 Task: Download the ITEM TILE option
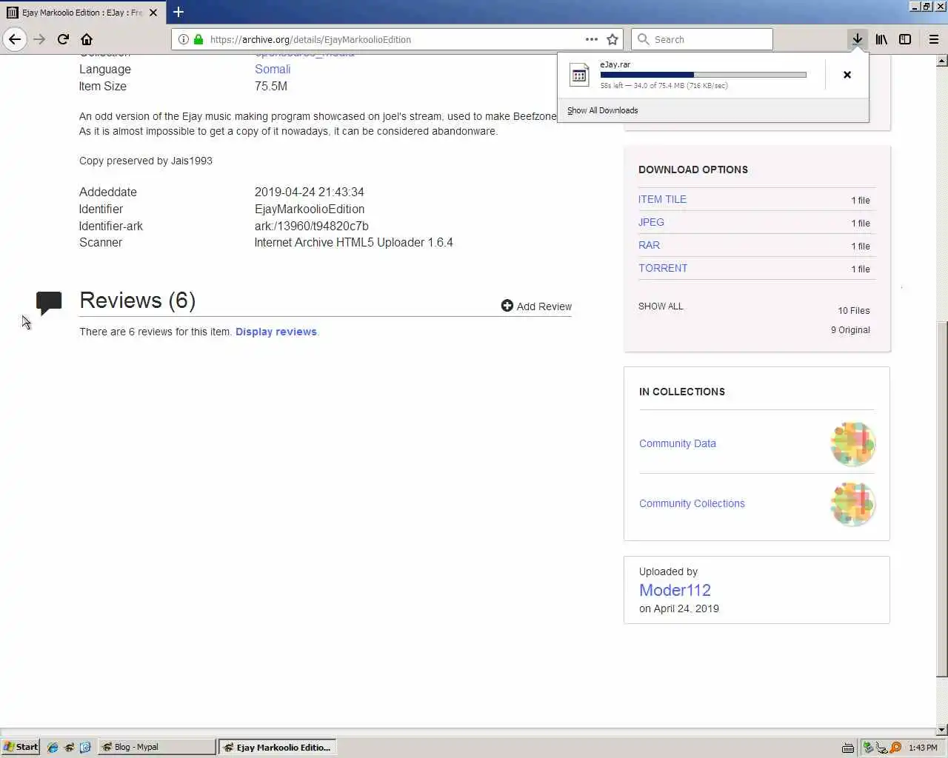click(662, 199)
